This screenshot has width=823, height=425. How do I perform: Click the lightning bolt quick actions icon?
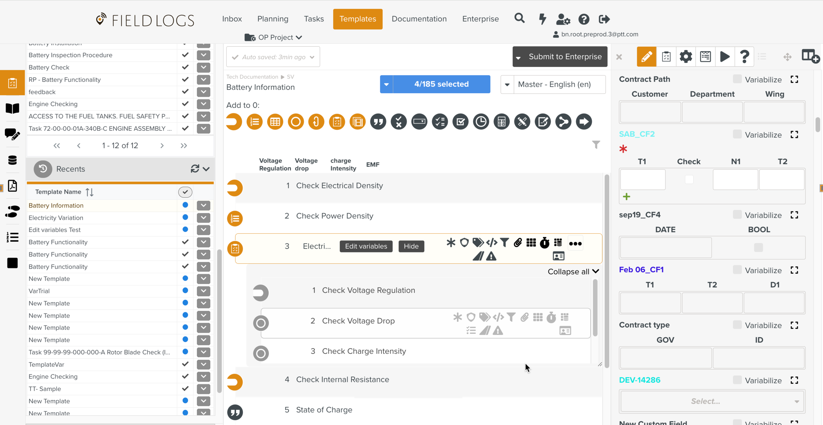tap(542, 19)
